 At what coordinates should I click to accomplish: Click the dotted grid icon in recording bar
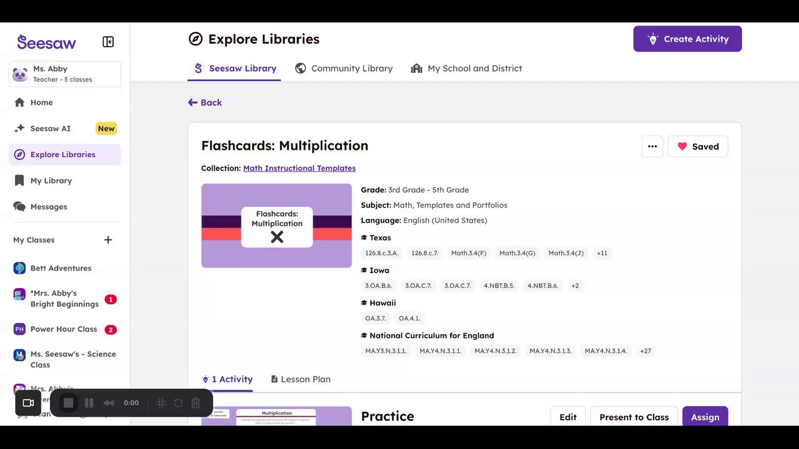(x=160, y=403)
